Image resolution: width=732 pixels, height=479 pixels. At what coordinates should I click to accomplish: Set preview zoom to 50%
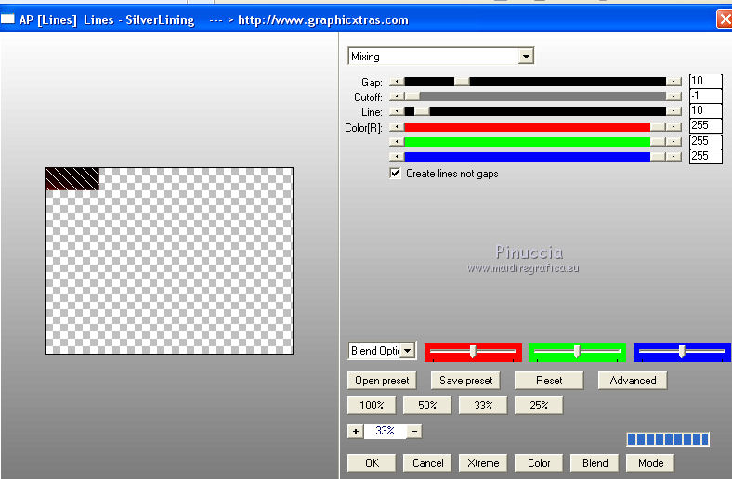pos(427,406)
